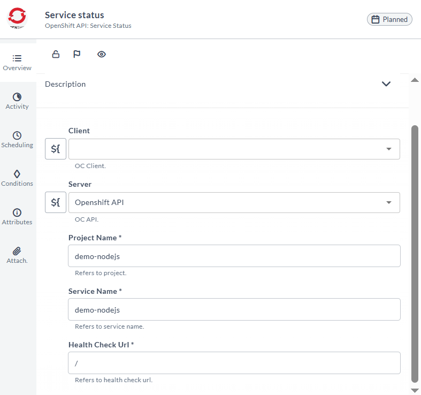Click the Client field label
This screenshot has height=395, width=421.
(x=79, y=131)
